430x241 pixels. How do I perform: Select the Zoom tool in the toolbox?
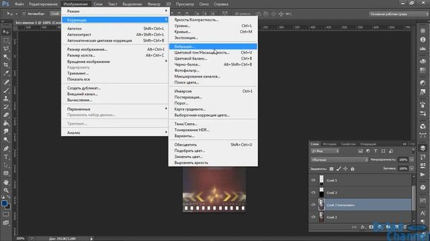pyautogui.click(x=6, y=190)
